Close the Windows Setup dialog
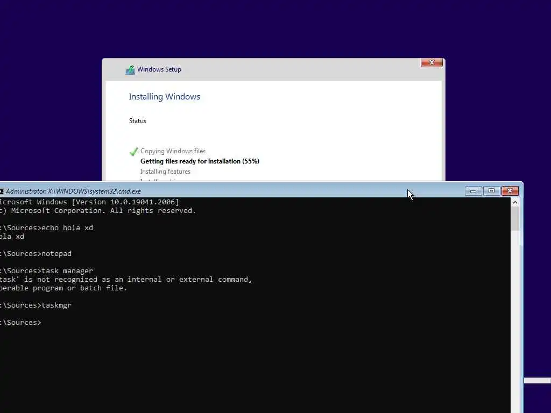The width and height of the screenshot is (551, 413). (x=432, y=62)
